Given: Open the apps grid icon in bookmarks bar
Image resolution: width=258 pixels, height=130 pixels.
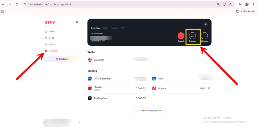Looking at the screenshot, I should point(3,11).
